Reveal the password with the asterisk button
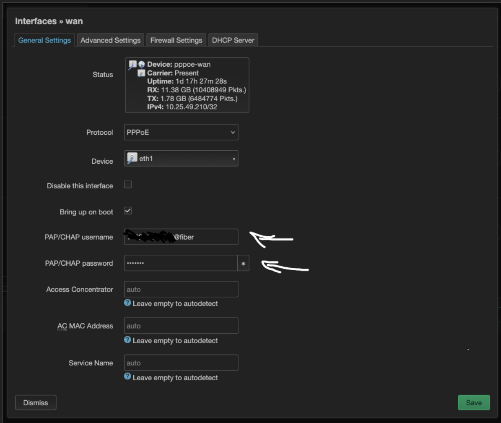Image resolution: width=501 pixels, height=423 pixels. point(243,264)
